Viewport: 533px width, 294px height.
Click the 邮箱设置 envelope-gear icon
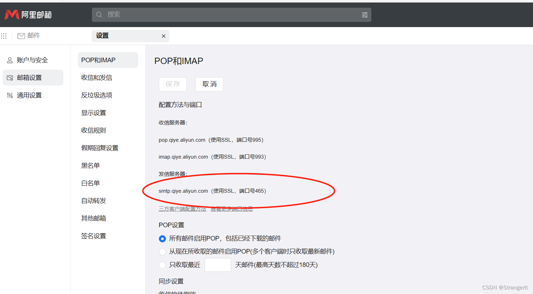pos(10,78)
